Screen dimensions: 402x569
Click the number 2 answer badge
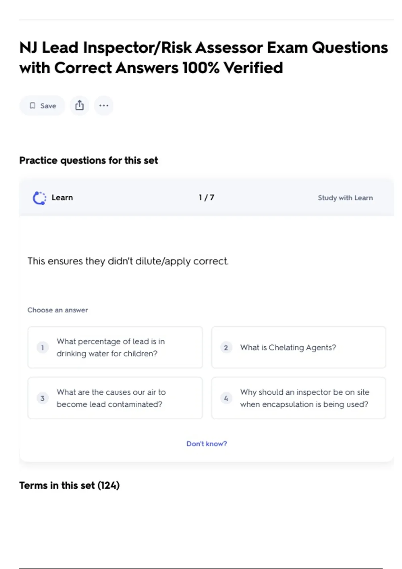pos(226,347)
